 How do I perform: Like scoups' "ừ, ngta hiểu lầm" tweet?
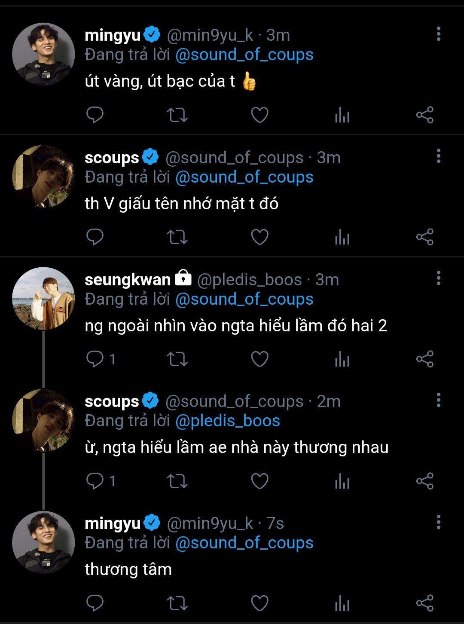click(x=259, y=481)
